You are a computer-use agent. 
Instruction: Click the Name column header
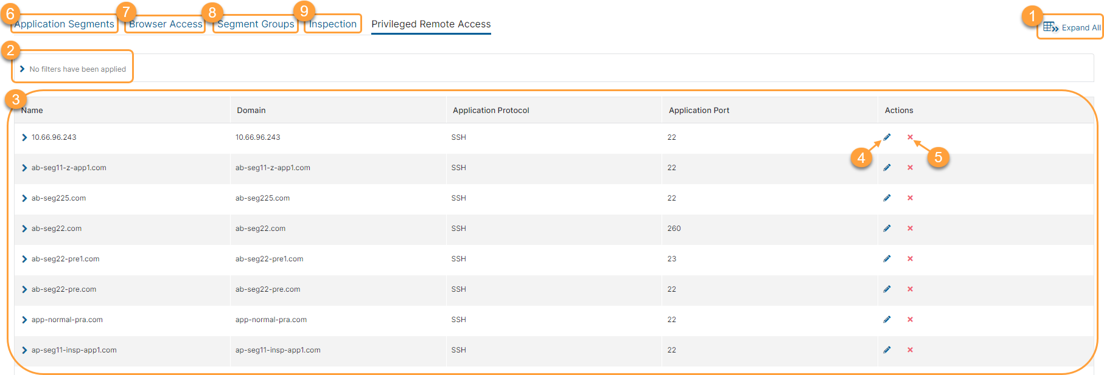pos(32,111)
